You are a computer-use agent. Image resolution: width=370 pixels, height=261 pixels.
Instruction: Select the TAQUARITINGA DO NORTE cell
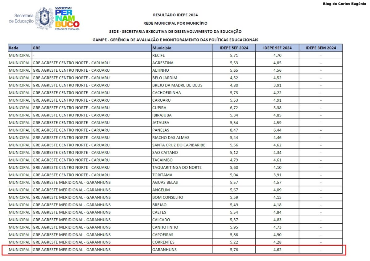point(177,167)
